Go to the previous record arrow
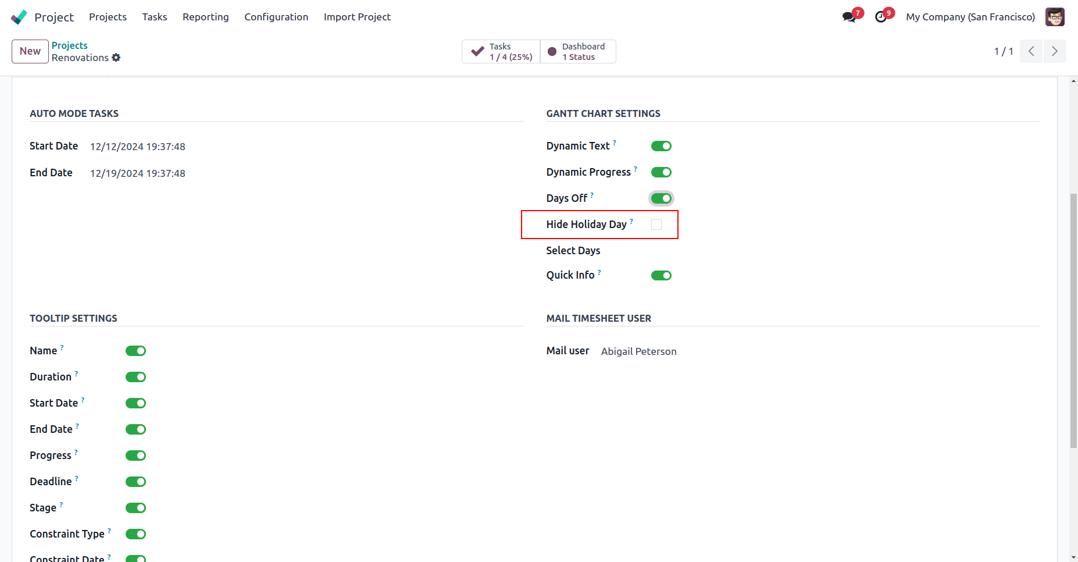The width and height of the screenshot is (1078, 562). tap(1031, 51)
